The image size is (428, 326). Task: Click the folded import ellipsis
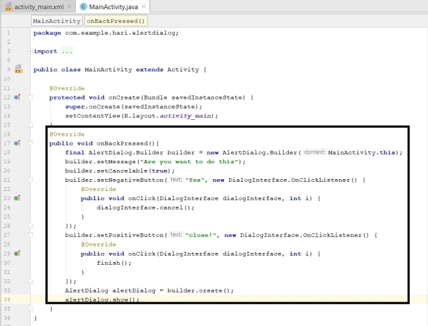point(67,51)
